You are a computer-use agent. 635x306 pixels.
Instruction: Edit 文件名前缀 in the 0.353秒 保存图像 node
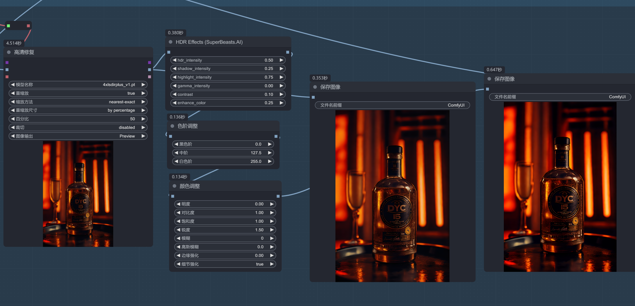(x=392, y=105)
